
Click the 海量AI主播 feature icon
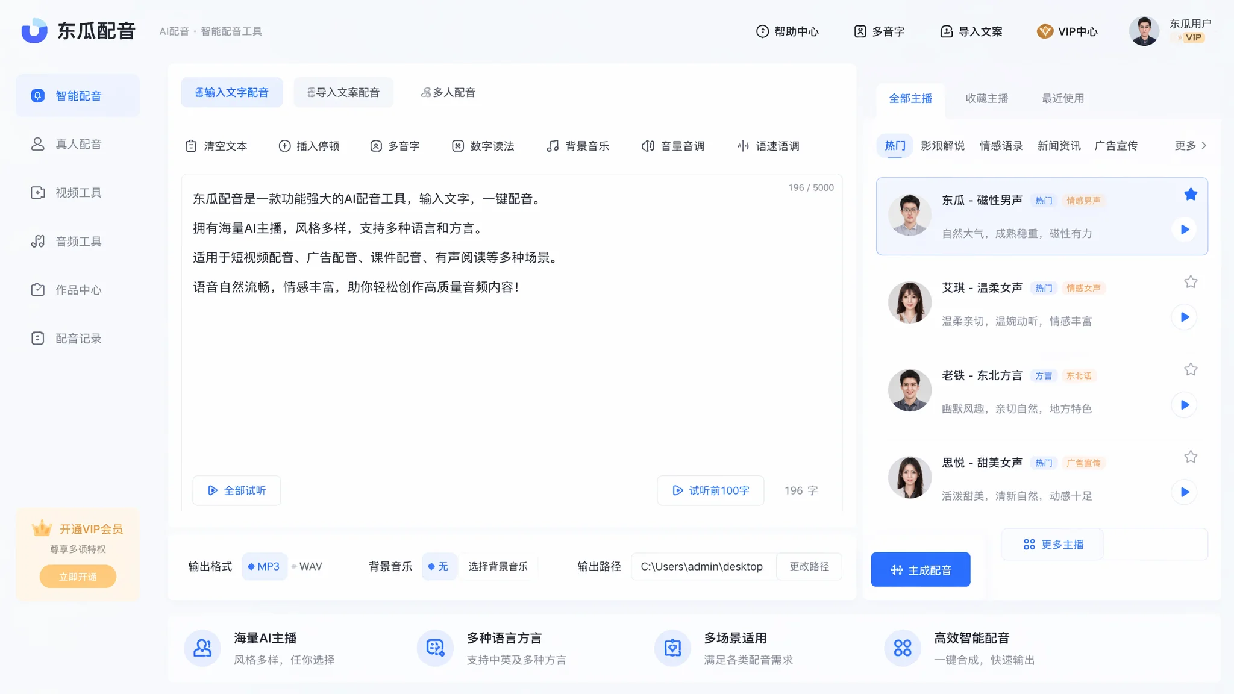[202, 648]
